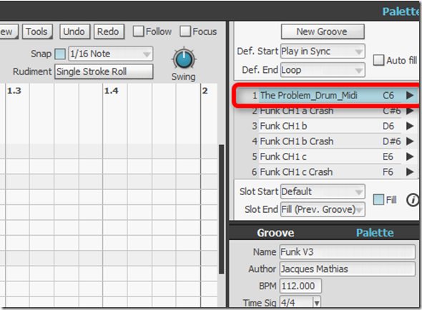Click the Undo button
The height and width of the screenshot is (310, 422).
tap(74, 31)
